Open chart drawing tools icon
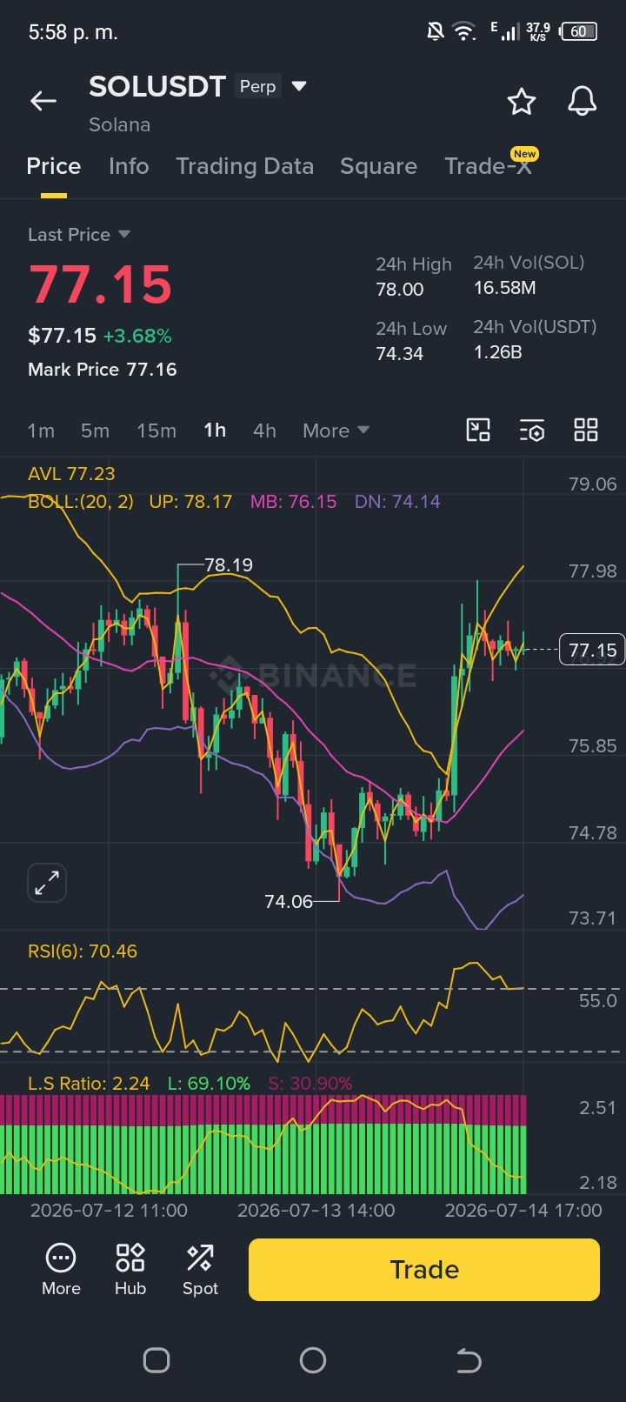Screen dimensions: 626x1402 (x=478, y=430)
